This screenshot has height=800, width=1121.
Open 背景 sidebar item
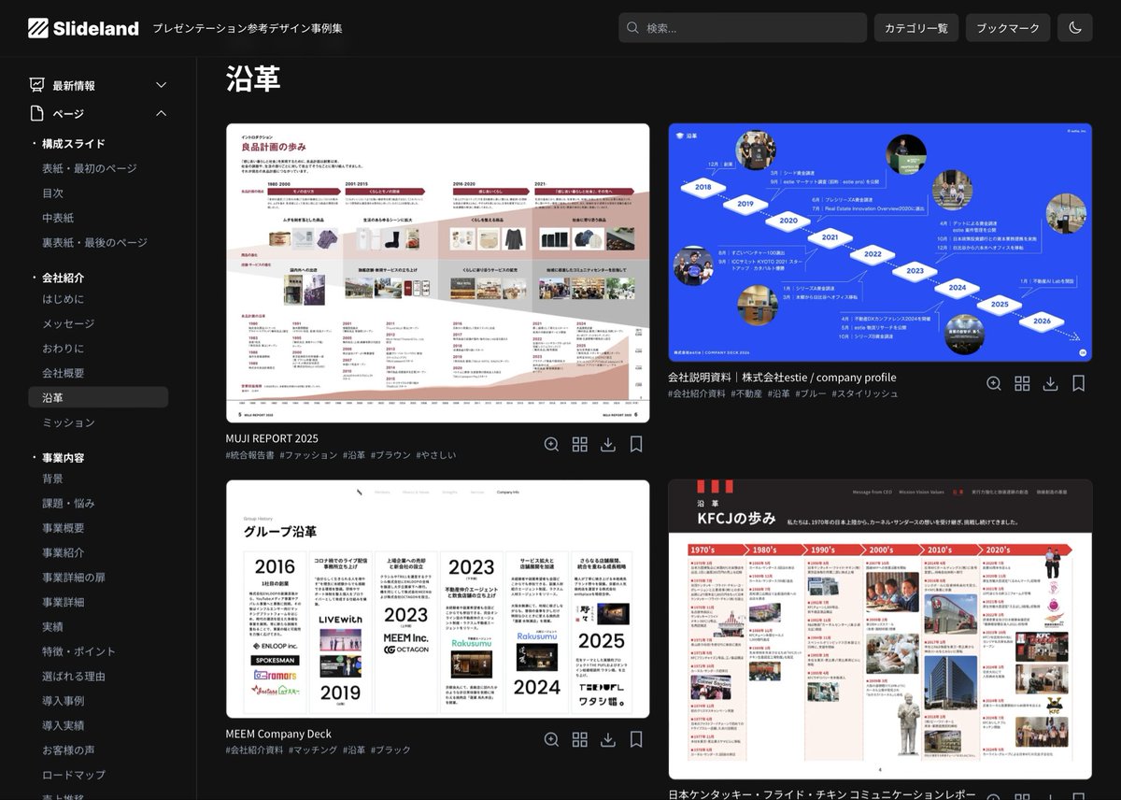pyautogui.click(x=53, y=479)
